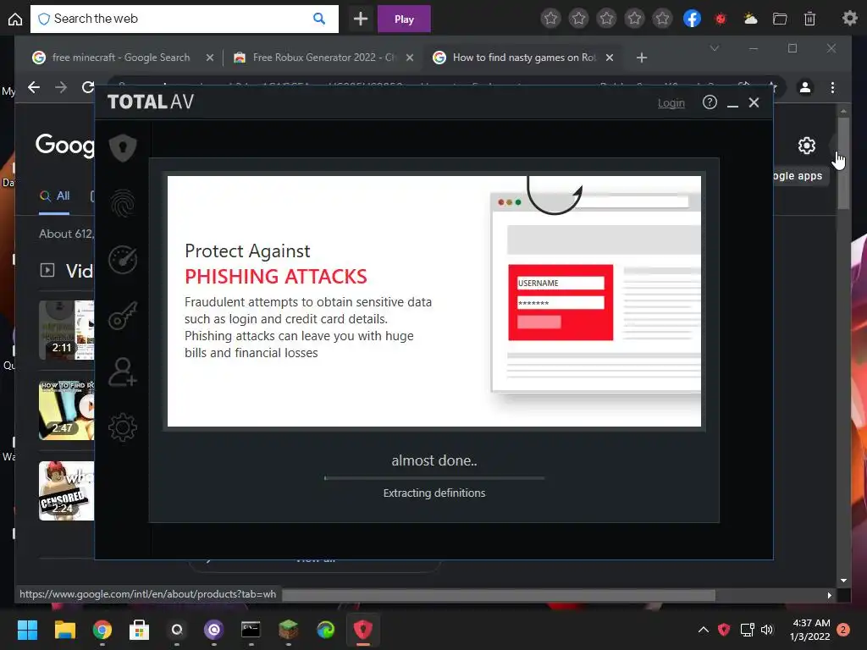Close the TotalAV window
Screen dimensions: 867x650
tap(754, 102)
